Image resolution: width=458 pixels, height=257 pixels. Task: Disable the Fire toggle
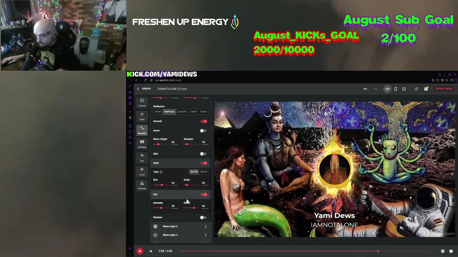pyautogui.click(x=204, y=195)
